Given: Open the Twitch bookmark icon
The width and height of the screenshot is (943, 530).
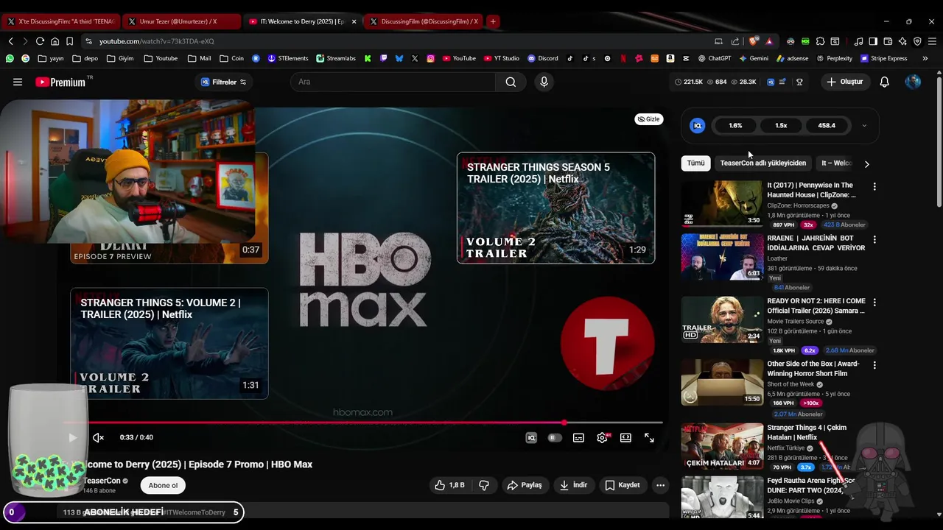Looking at the screenshot, I should [x=383, y=58].
